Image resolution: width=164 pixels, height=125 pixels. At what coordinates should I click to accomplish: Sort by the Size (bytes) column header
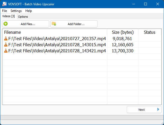point(123,32)
